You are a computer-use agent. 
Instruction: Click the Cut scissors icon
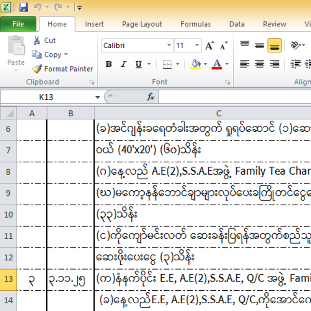(37, 40)
